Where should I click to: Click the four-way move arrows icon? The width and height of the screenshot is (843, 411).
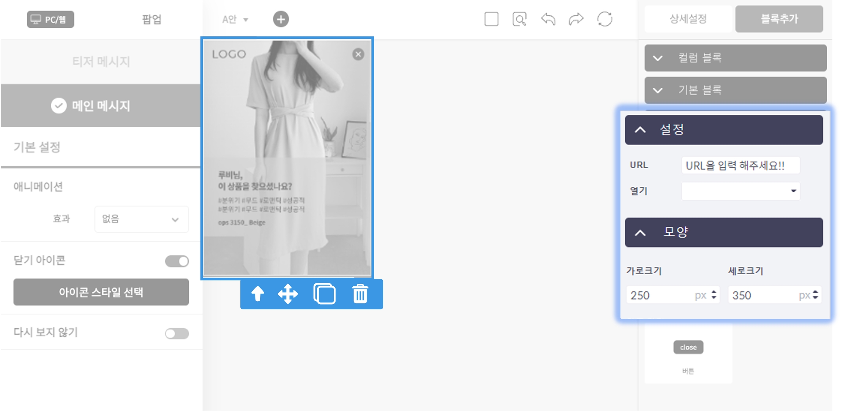click(288, 294)
